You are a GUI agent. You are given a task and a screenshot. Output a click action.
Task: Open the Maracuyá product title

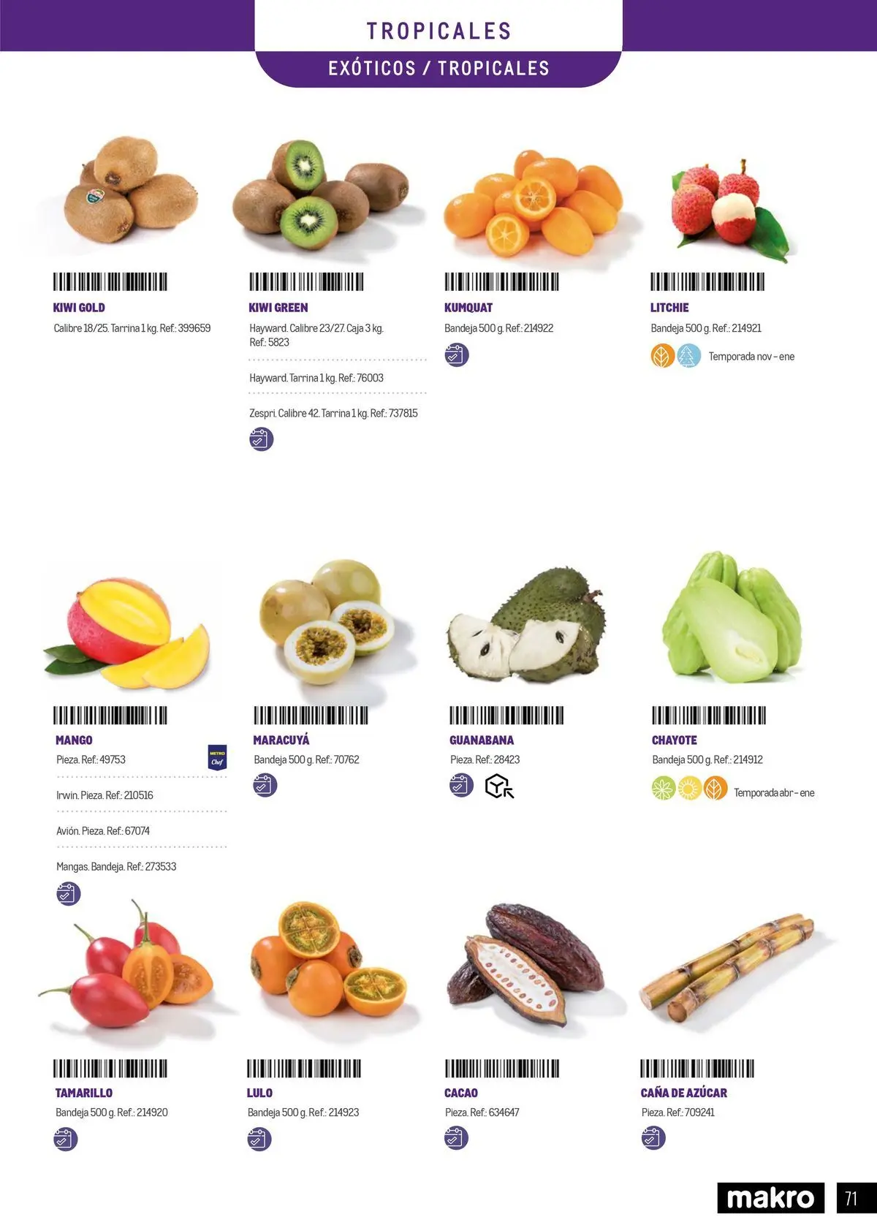coord(281,740)
